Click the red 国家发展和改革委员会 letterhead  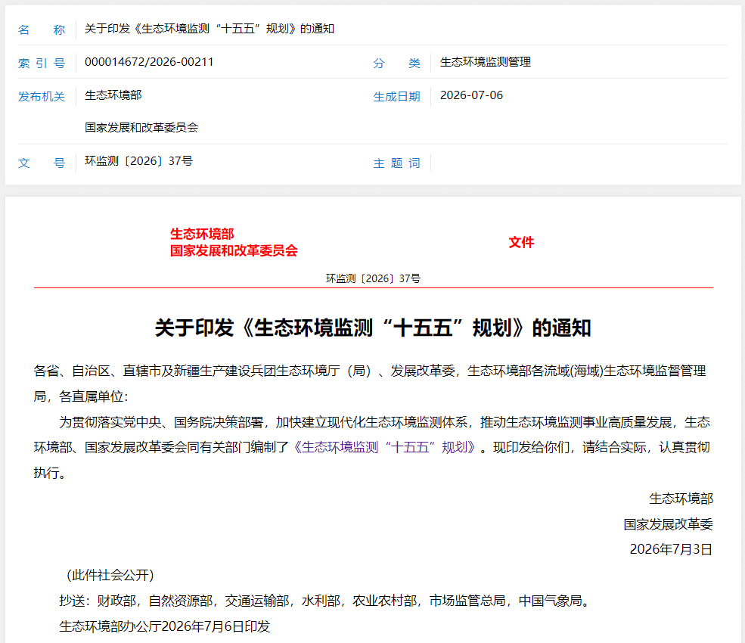pos(234,250)
